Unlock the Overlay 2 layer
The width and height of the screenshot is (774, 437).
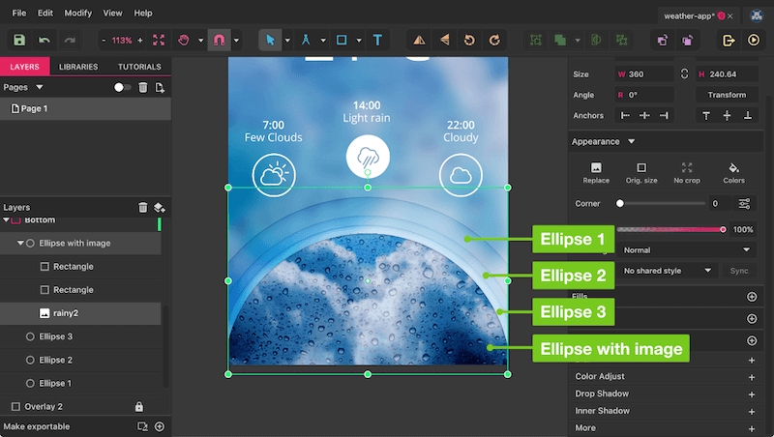tap(139, 407)
